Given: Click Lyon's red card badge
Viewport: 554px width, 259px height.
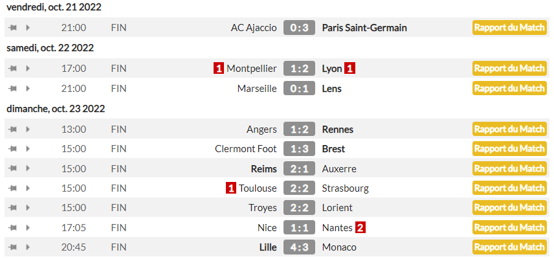Looking at the screenshot, I should pos(350,69).
